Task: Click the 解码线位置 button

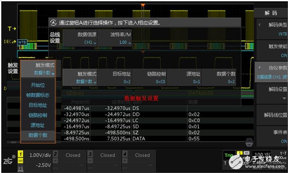Action: (271, 115)
